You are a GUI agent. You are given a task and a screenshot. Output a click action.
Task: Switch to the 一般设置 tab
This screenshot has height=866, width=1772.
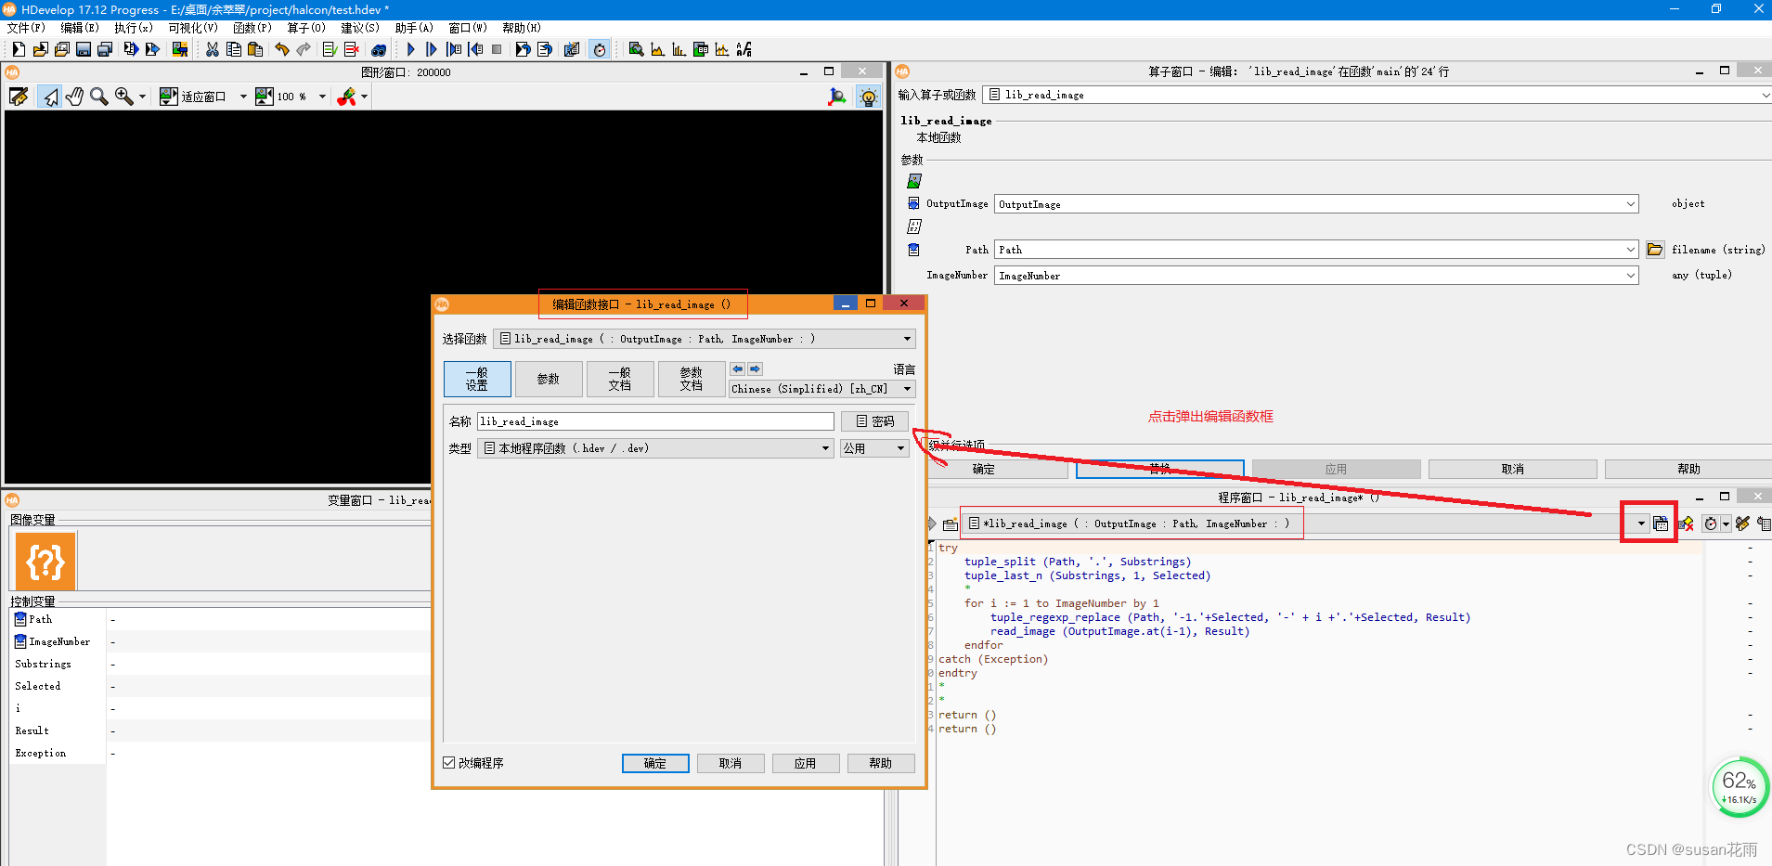coord(477,379)
